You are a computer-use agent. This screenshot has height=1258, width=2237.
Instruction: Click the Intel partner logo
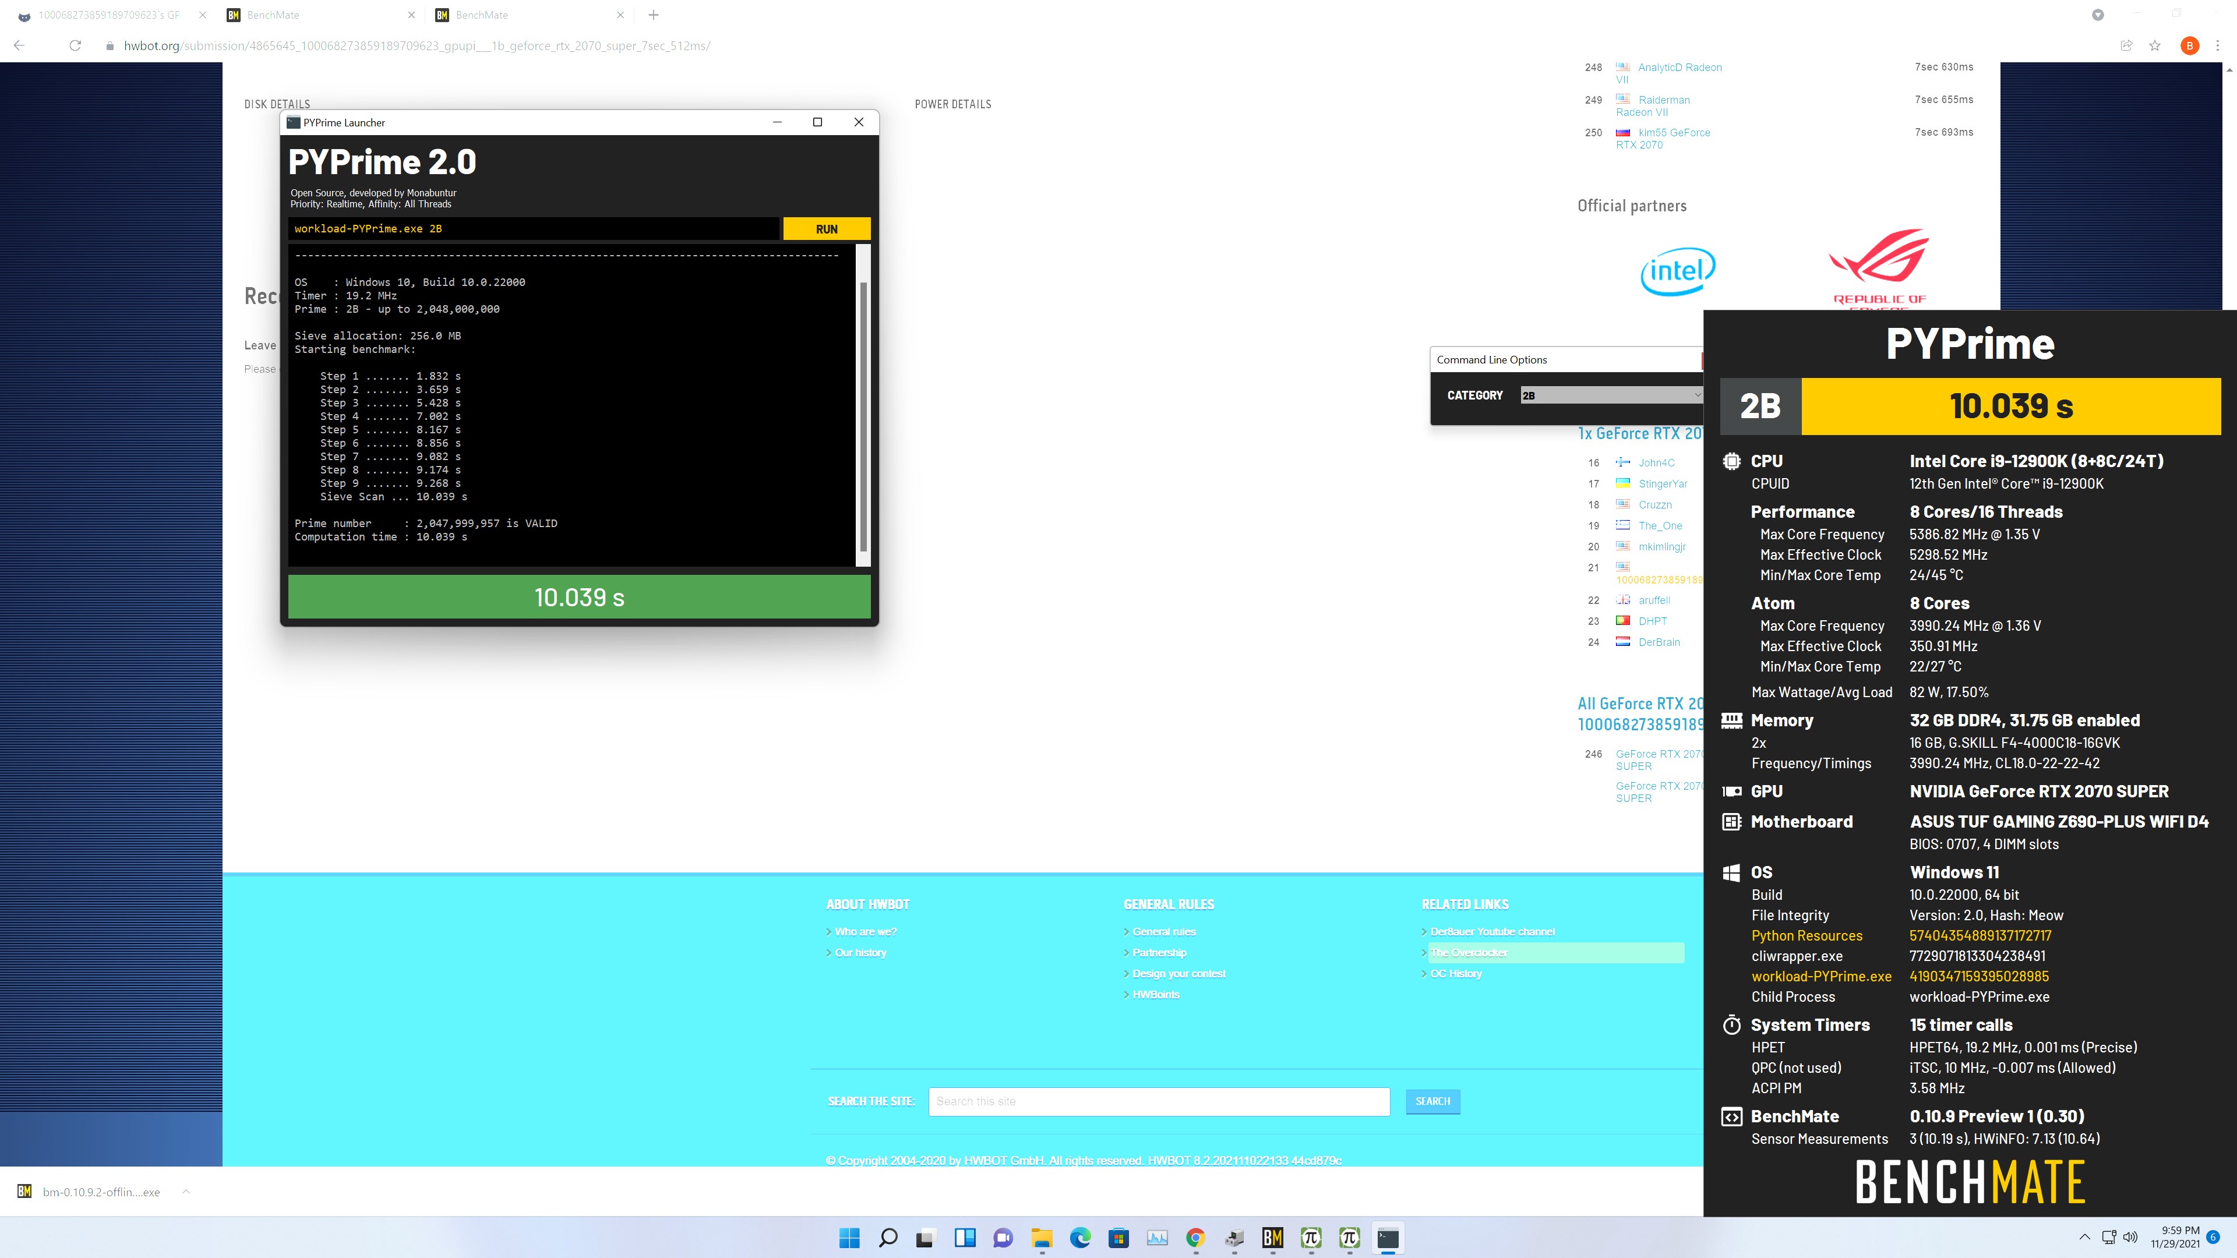[1678, 271]
